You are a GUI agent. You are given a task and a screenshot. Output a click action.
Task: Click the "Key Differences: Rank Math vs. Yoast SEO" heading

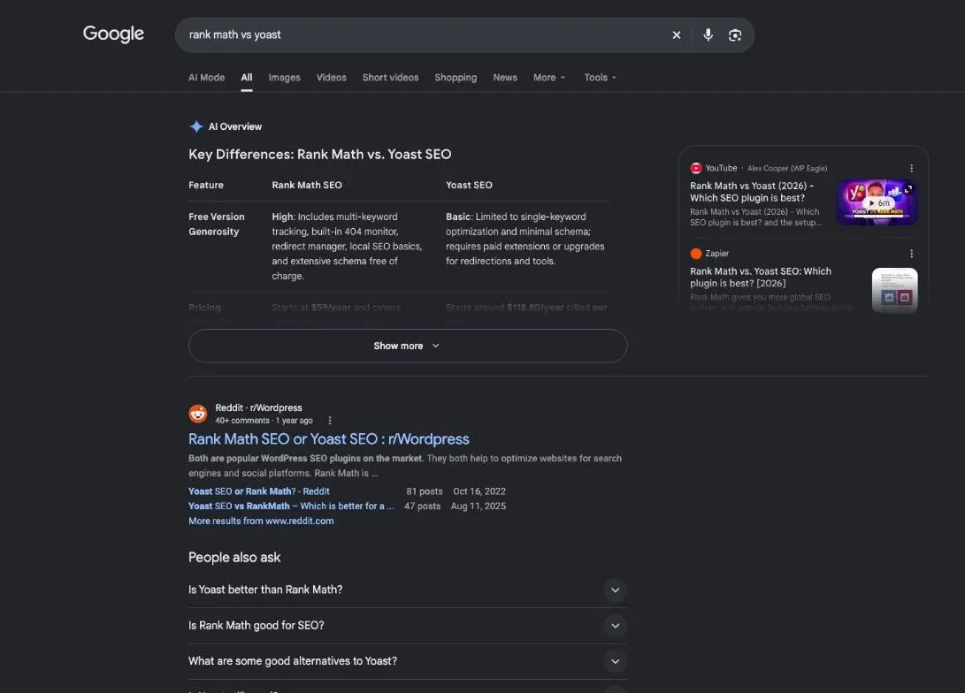click(x=320, y=155)
